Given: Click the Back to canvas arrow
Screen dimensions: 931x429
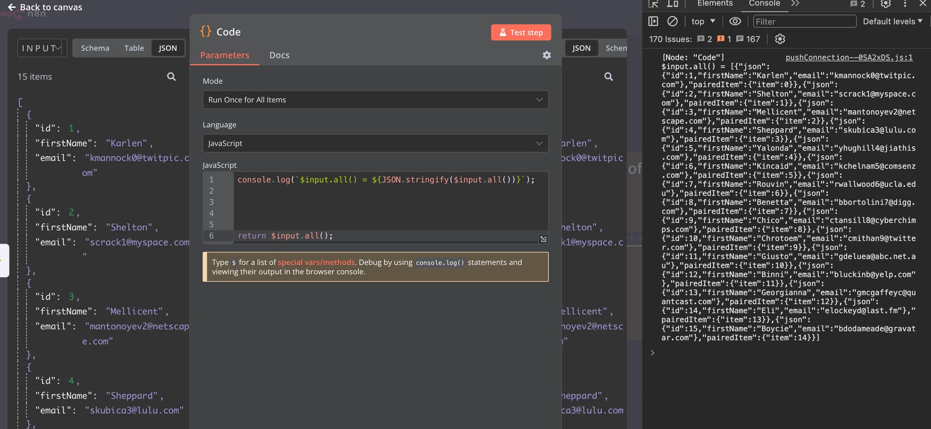Looking at the screenshot, I should coord(12,7).
